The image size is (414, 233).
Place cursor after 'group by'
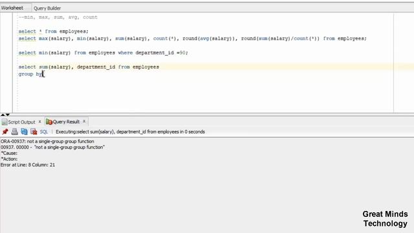tap(43, 74)
